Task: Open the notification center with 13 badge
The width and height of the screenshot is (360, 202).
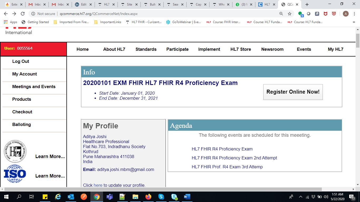Action: point(352,197)
